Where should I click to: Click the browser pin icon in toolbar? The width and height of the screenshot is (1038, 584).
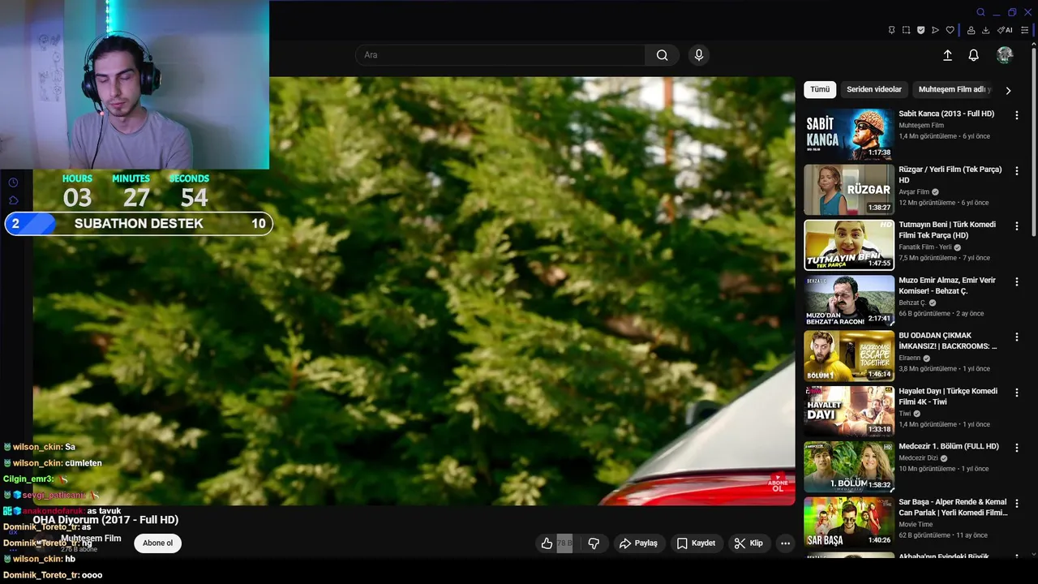pos(891,30)
